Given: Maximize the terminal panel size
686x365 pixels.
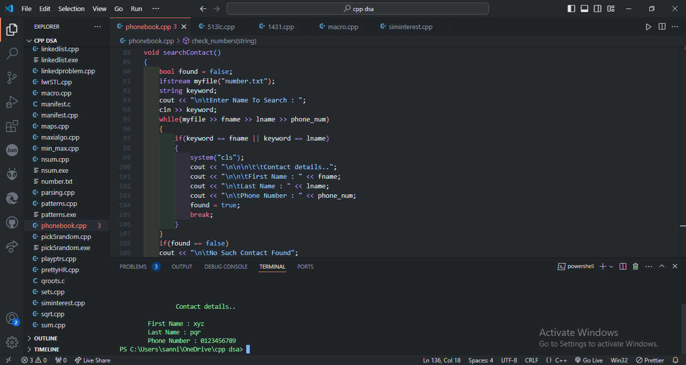Looking at the screenshot, I should (x=662, y=267).
